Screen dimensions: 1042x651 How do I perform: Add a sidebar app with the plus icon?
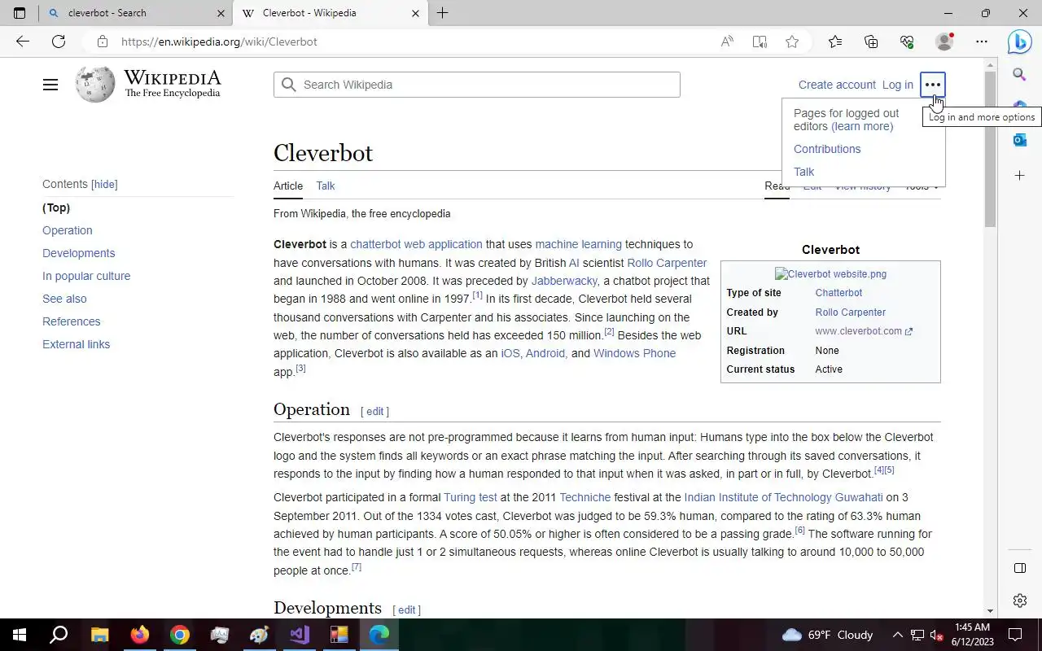(x=1019, y=176)
